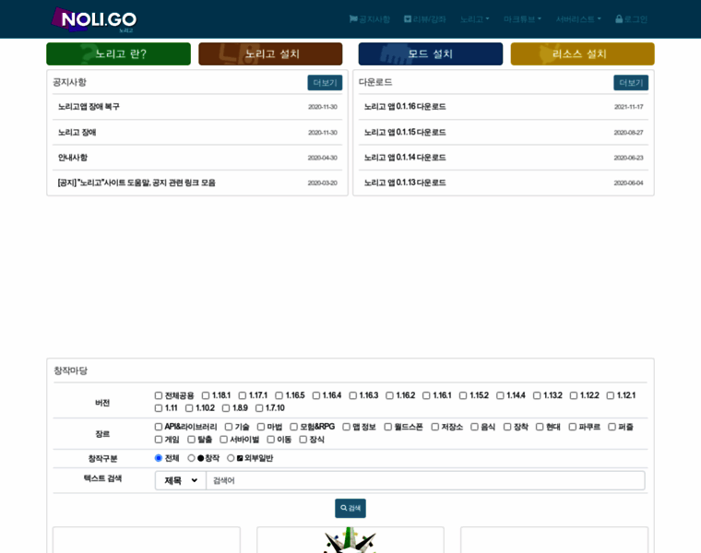Expand the 마크튜브 navigation dropdown
The width and height of the screenshot is (701, 553).
(x=522, y=19)
